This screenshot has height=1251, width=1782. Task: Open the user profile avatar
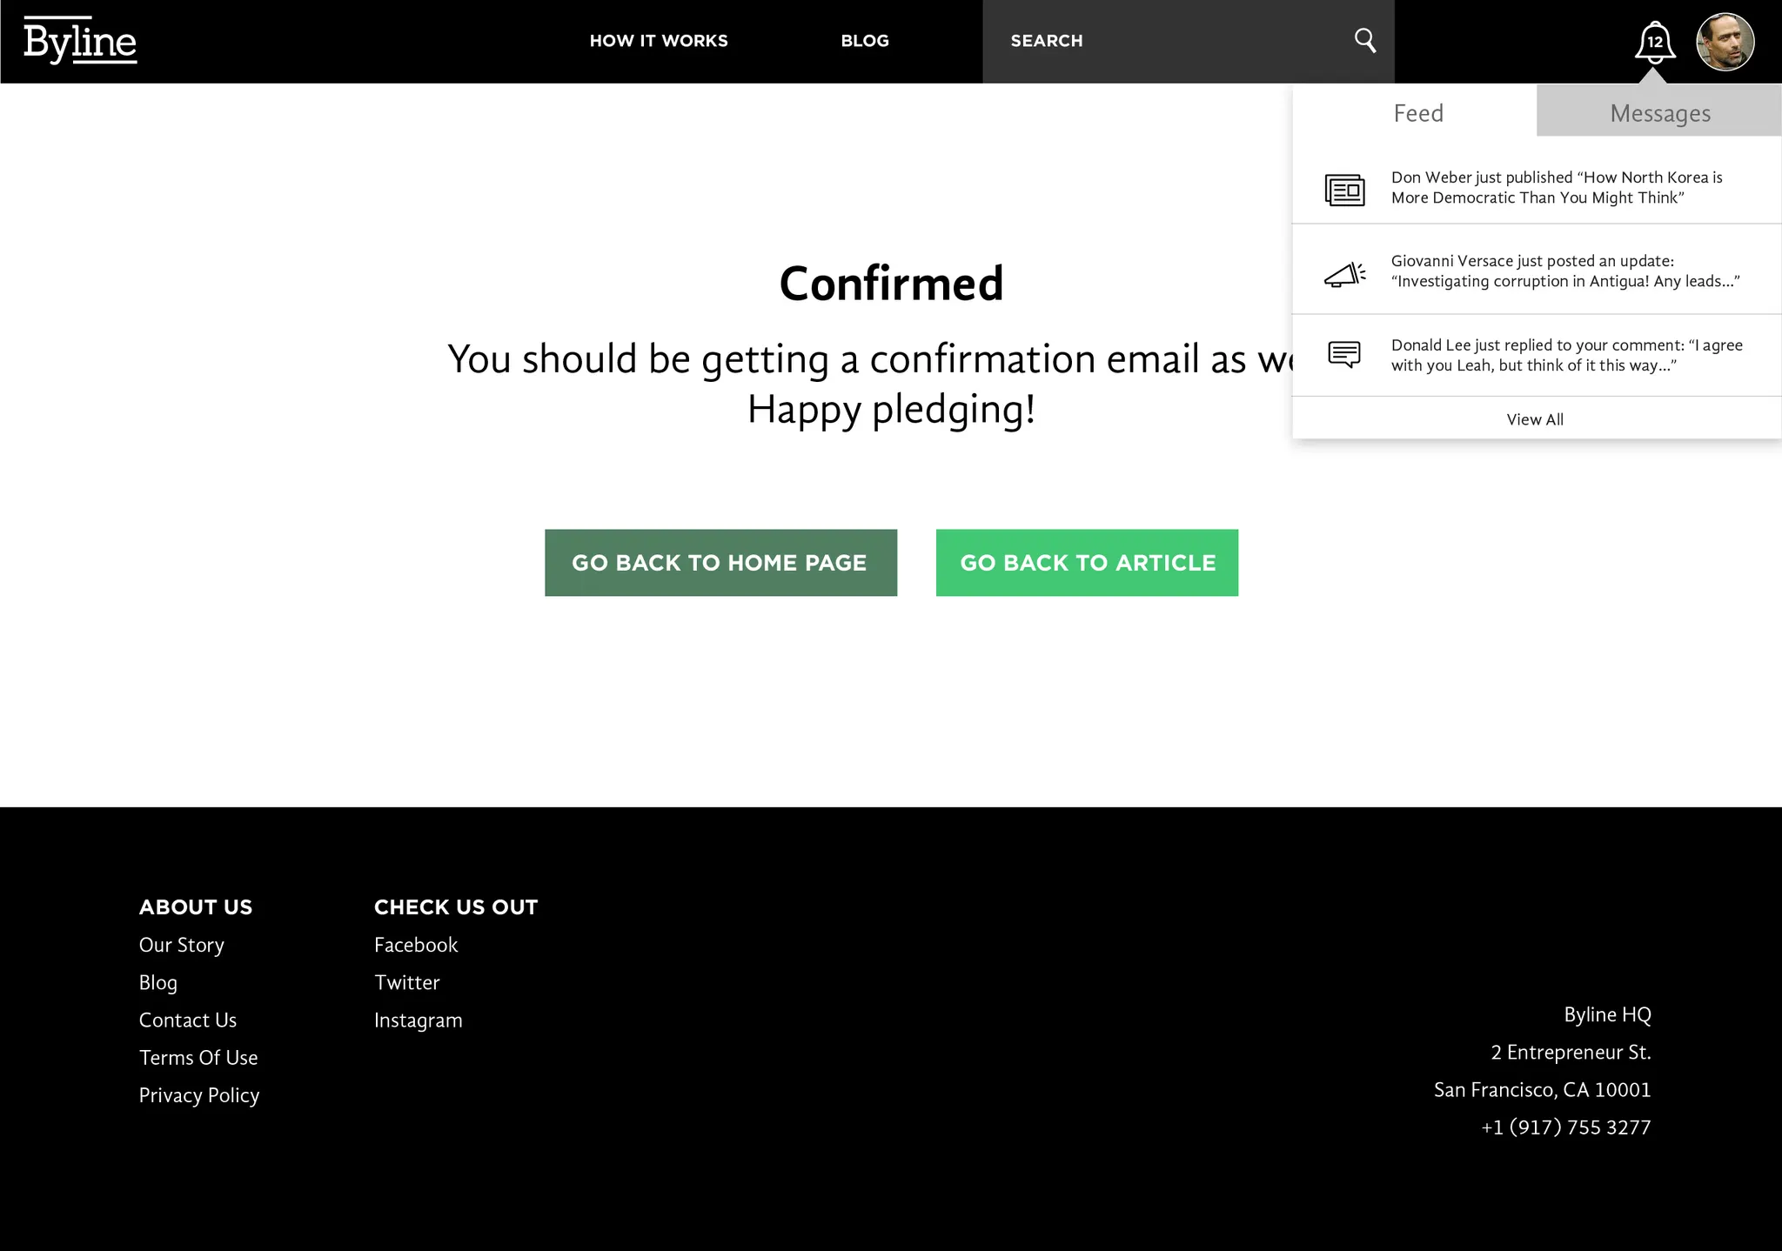tap(1725, 42)
